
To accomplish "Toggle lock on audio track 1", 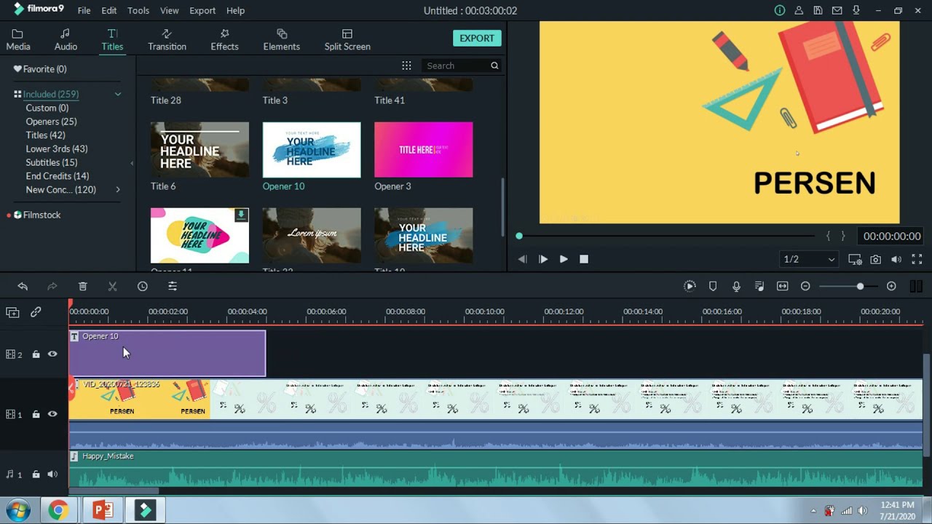I will (36, 475).
